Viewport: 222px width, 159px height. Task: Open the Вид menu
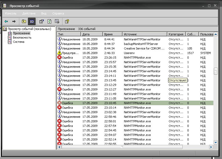point(44,13)
